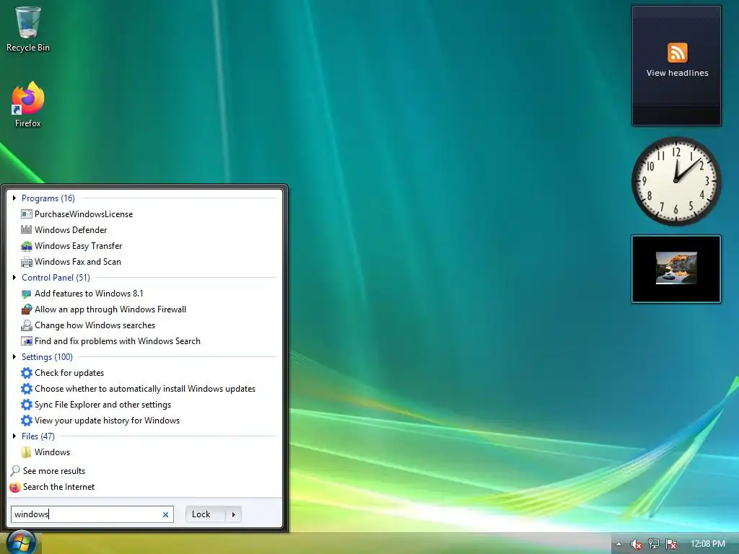Select 'PurchaseWindowsLicense' result text

(x=84, y=214)
